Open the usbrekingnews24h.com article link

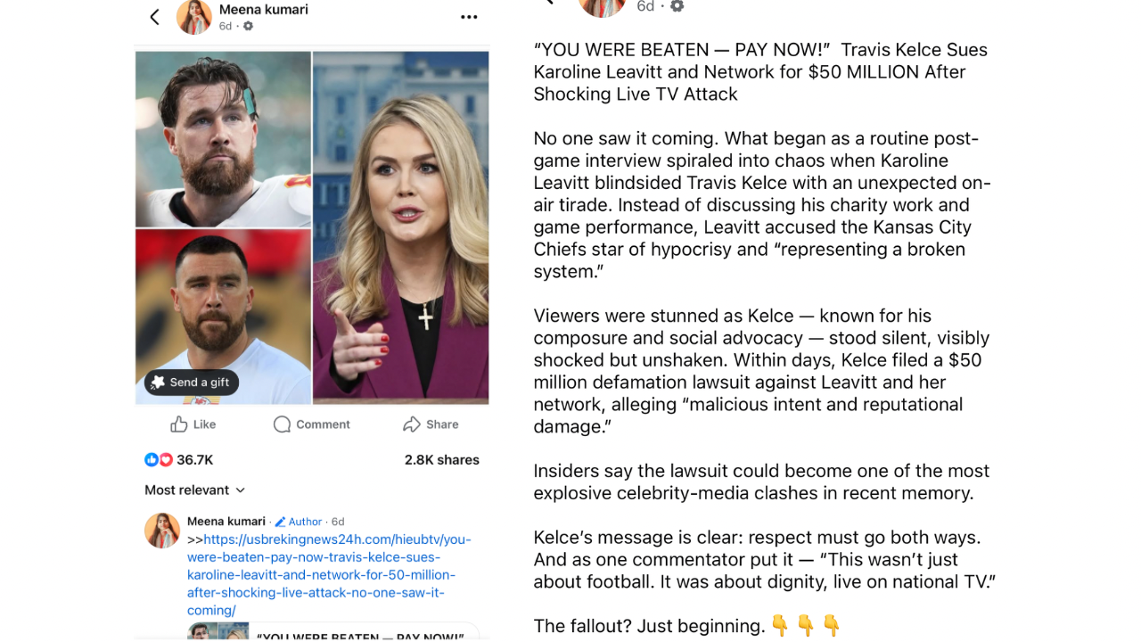(329, 575)
